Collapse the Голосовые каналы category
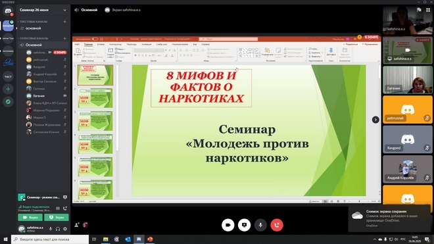 34,39
